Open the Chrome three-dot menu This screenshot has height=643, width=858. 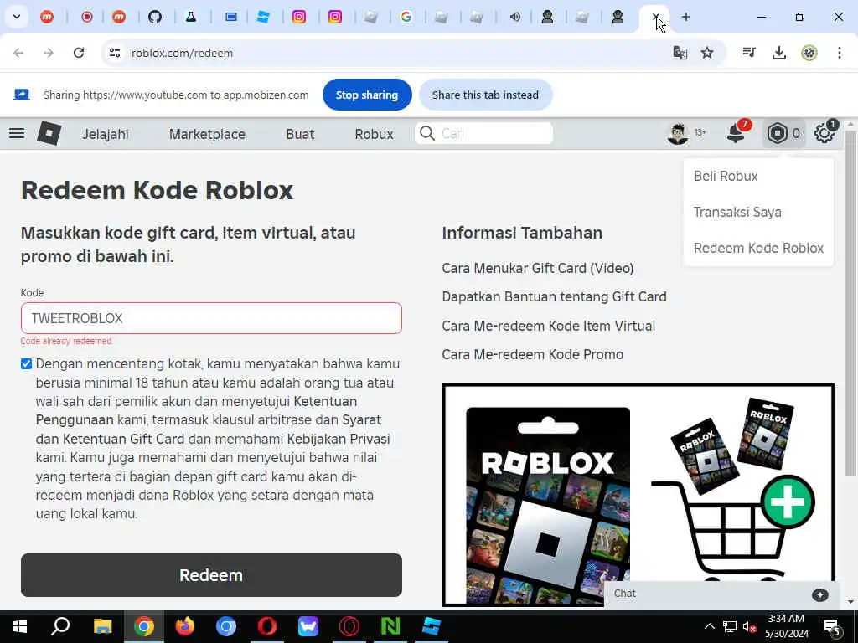[840, 53]
